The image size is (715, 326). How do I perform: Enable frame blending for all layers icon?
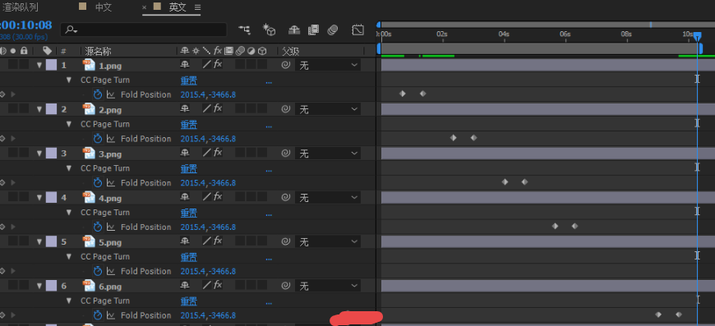(313, 30)
